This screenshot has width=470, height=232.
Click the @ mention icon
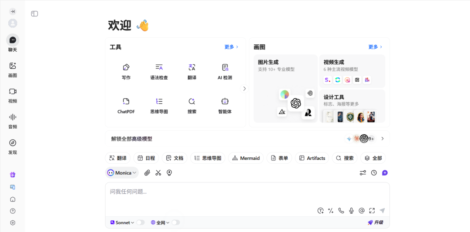pyautogui.click(x=361, y=211)
